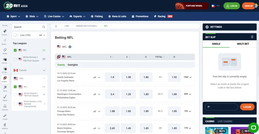The width and height of the screenshot is (259, 134).
Task: Go to the Fishing section
Action: click(97, 16)
